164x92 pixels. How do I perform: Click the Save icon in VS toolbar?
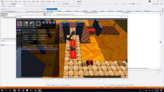[13, 4]
